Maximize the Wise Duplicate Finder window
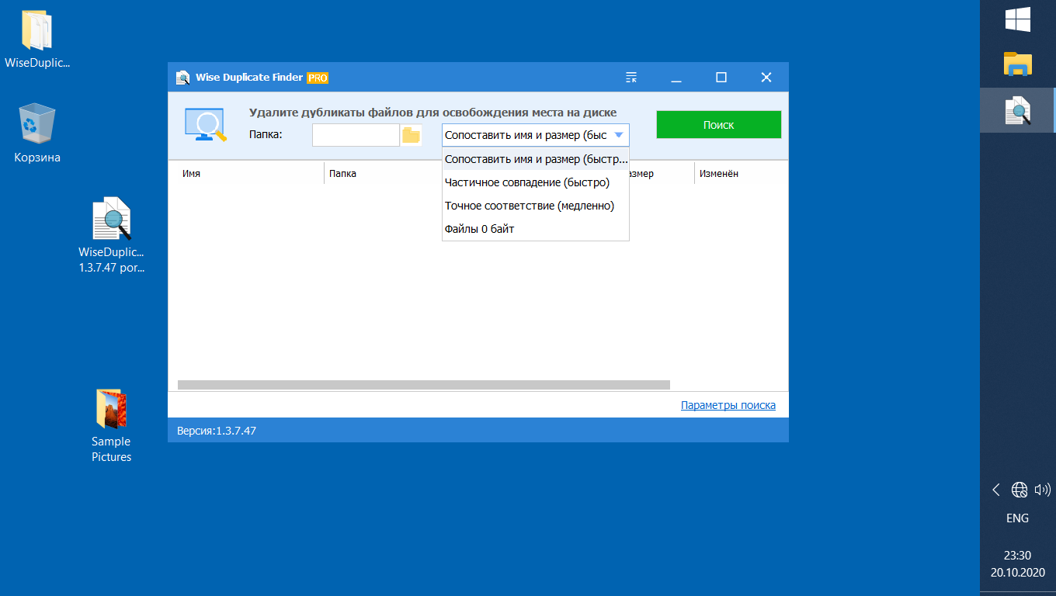 click(x=721, y=78)
